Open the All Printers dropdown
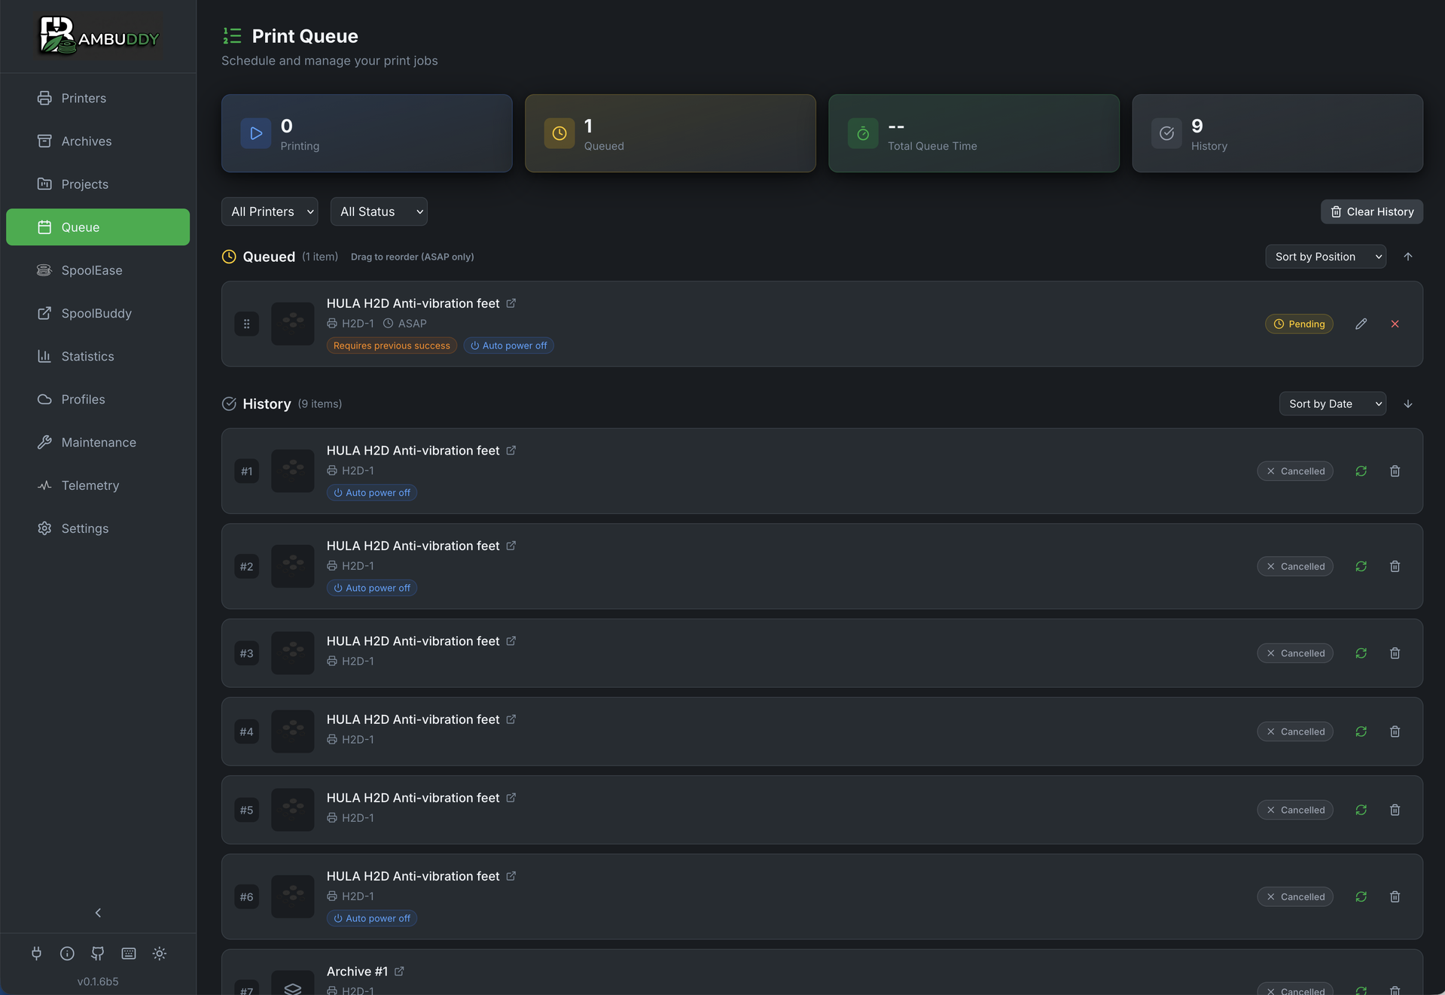 [x=269, y=211]
